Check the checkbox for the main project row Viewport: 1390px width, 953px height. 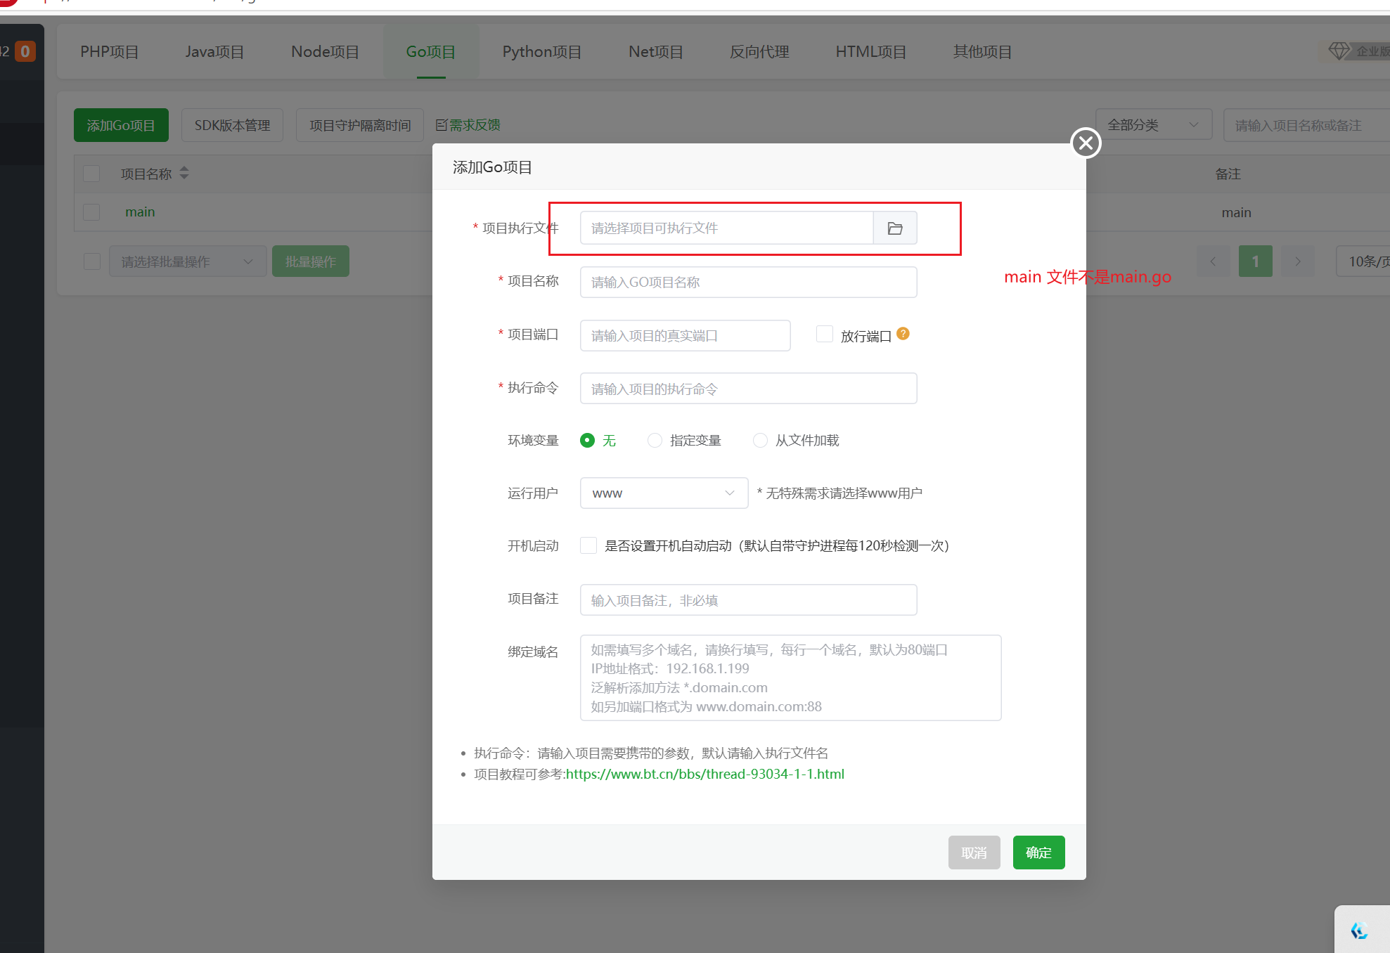91,212
